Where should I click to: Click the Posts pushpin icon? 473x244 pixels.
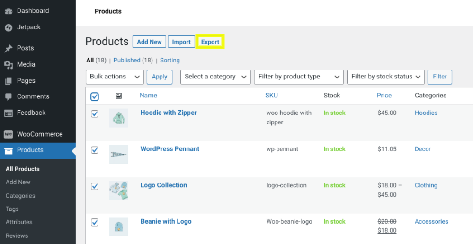pos(9,48)
